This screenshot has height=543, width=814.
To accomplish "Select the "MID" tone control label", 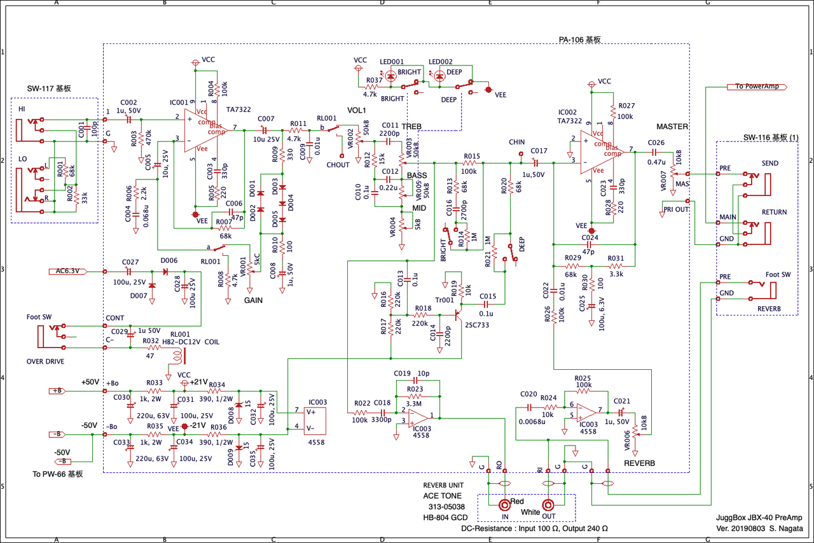I will tap(418, 208).
